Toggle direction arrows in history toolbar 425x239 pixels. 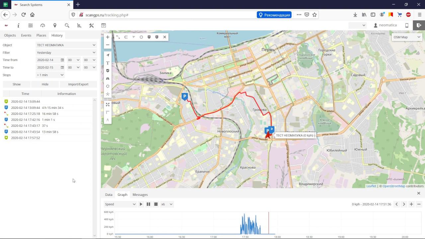(133, 37)
